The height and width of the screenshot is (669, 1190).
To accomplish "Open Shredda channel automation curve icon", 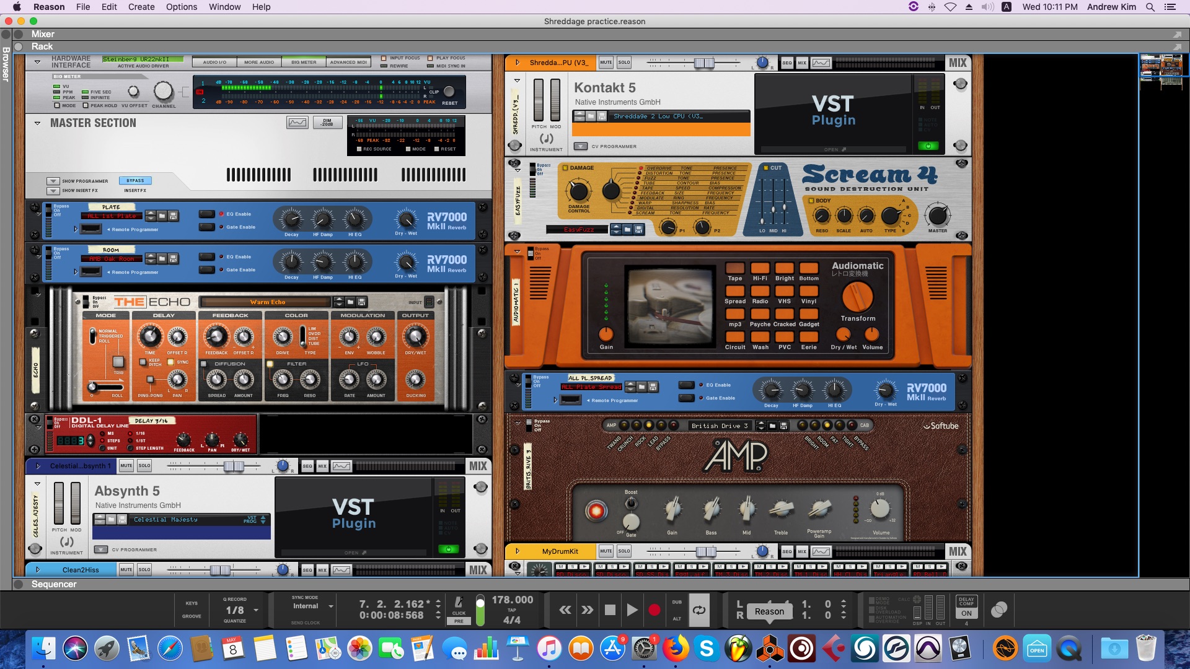I will 821,63.
